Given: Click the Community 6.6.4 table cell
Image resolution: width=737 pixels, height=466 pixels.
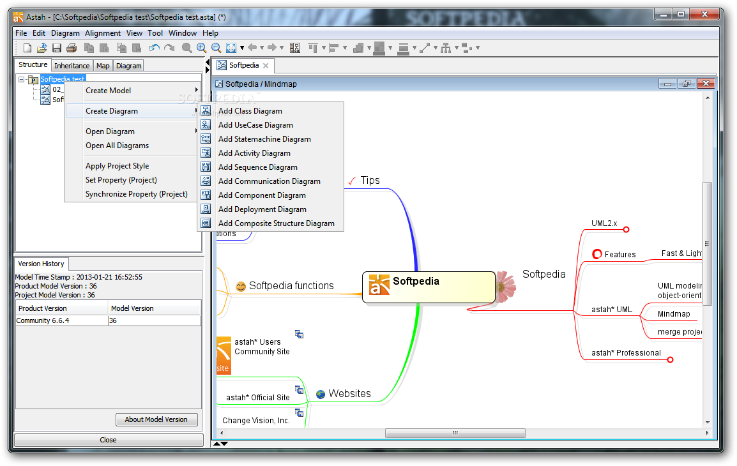Looking at the screenshot, I should (61, 321).
